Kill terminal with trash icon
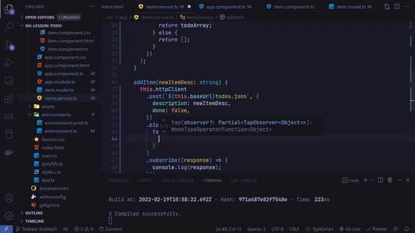 [390, 180]
